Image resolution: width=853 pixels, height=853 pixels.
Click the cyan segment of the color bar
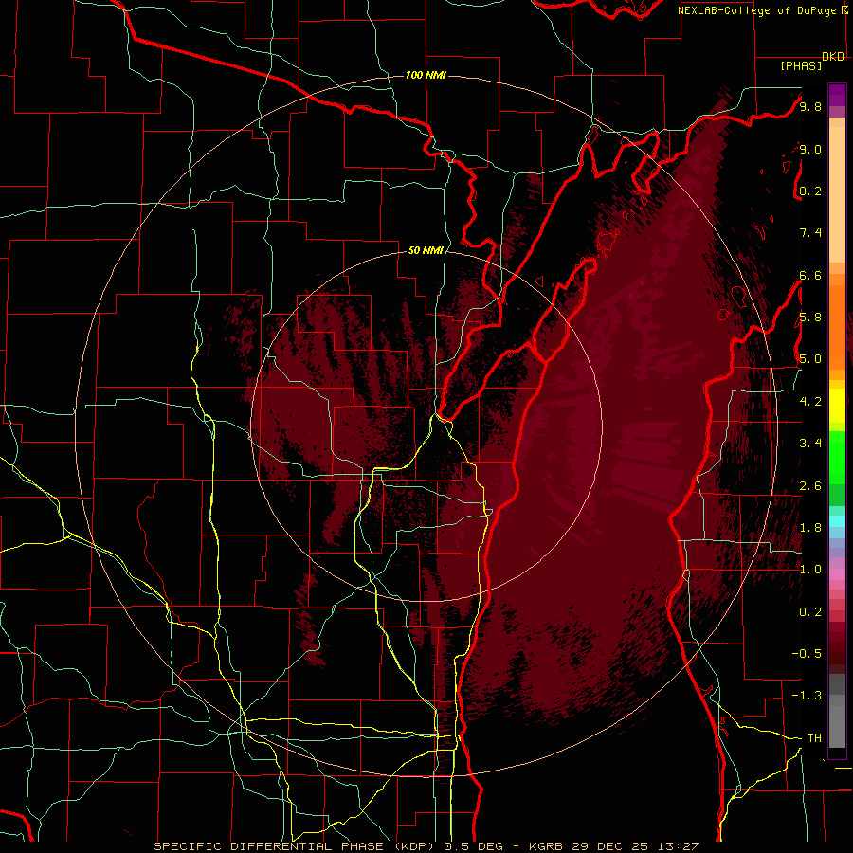(837, 521)
